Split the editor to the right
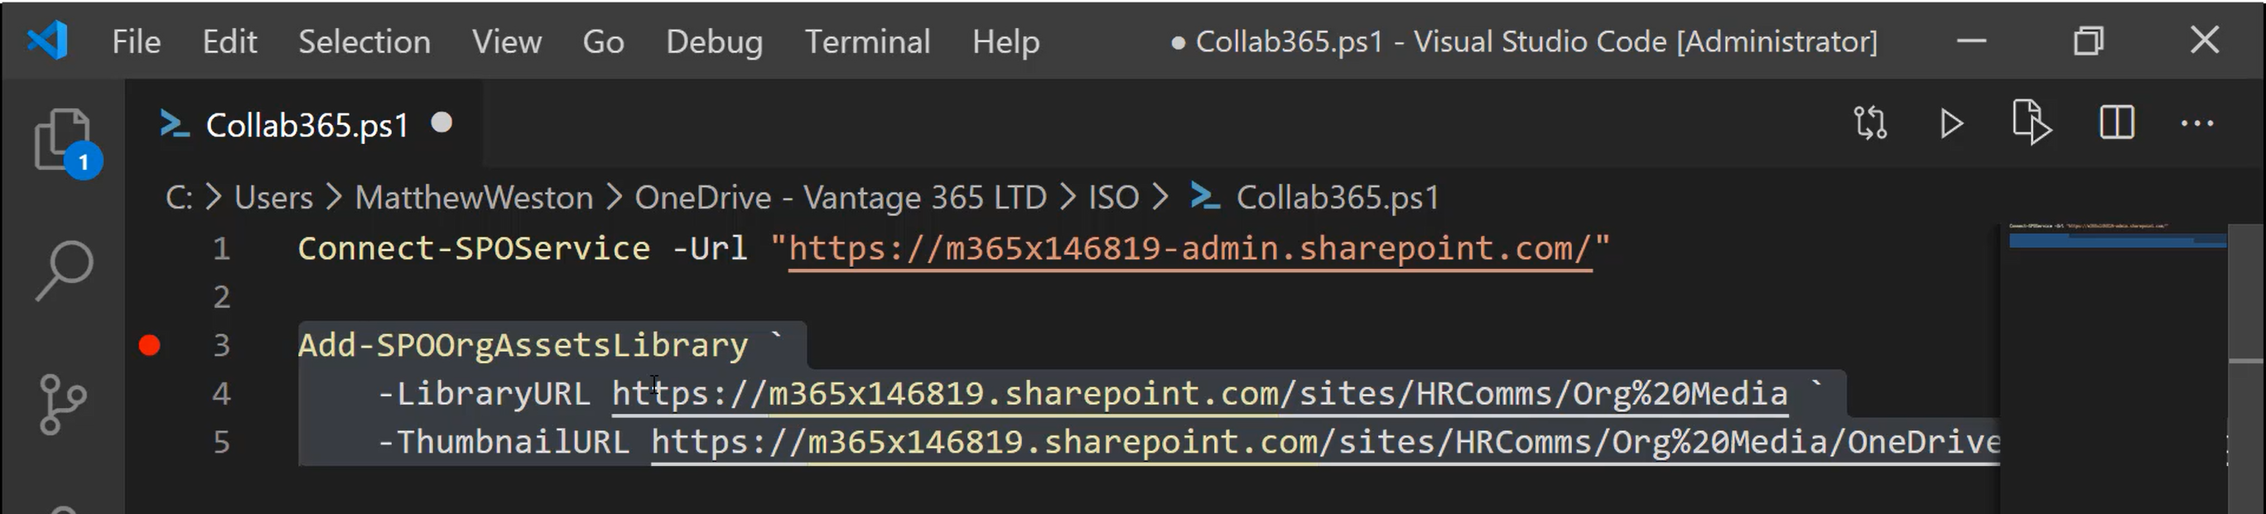 [x=2116, y=122]
